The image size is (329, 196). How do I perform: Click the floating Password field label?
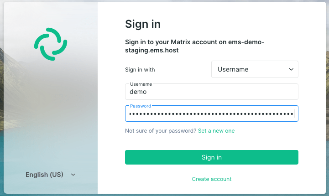(141, 106)
